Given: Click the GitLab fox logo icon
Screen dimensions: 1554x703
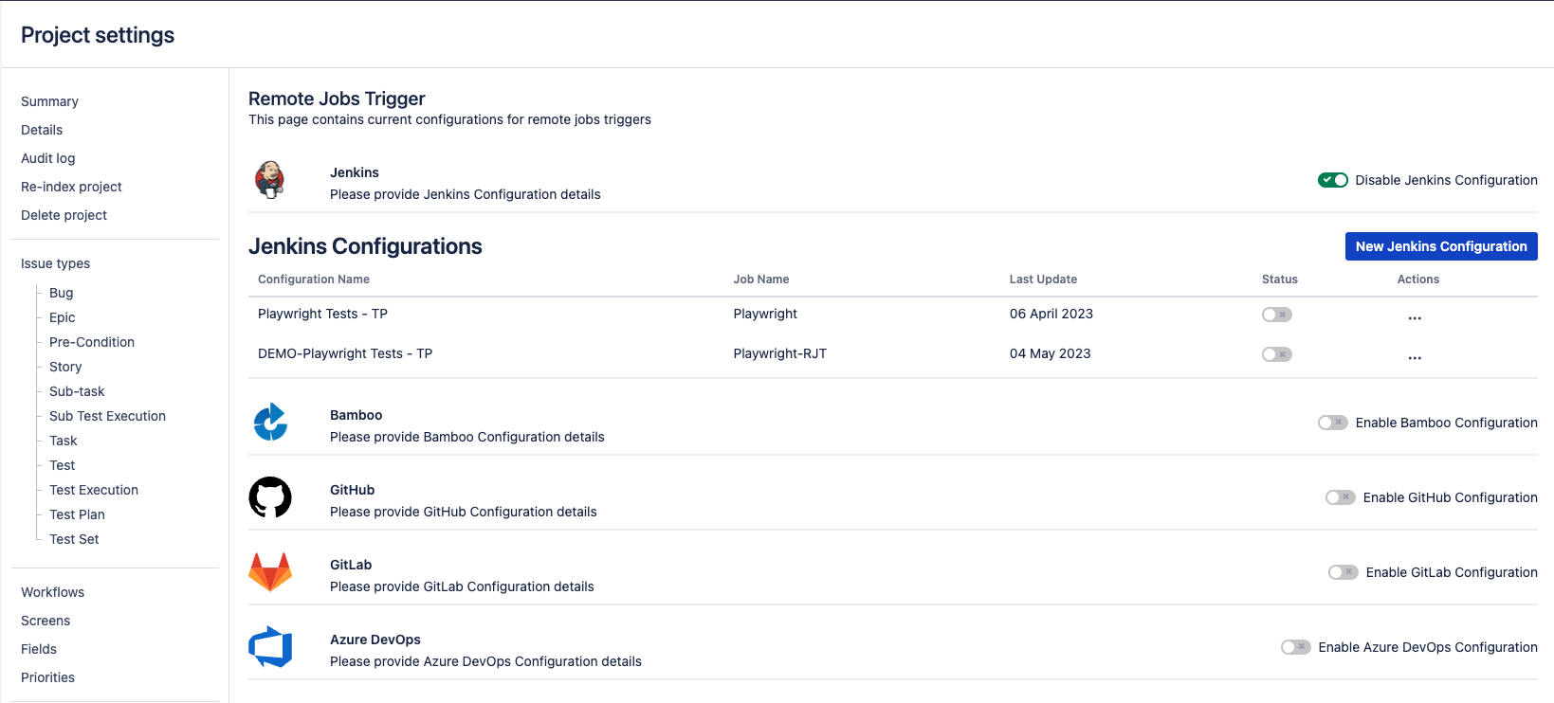Looking at the screenshot, I should [x=270, y=572].
